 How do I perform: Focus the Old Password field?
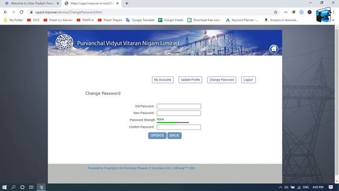click(179, 106)
